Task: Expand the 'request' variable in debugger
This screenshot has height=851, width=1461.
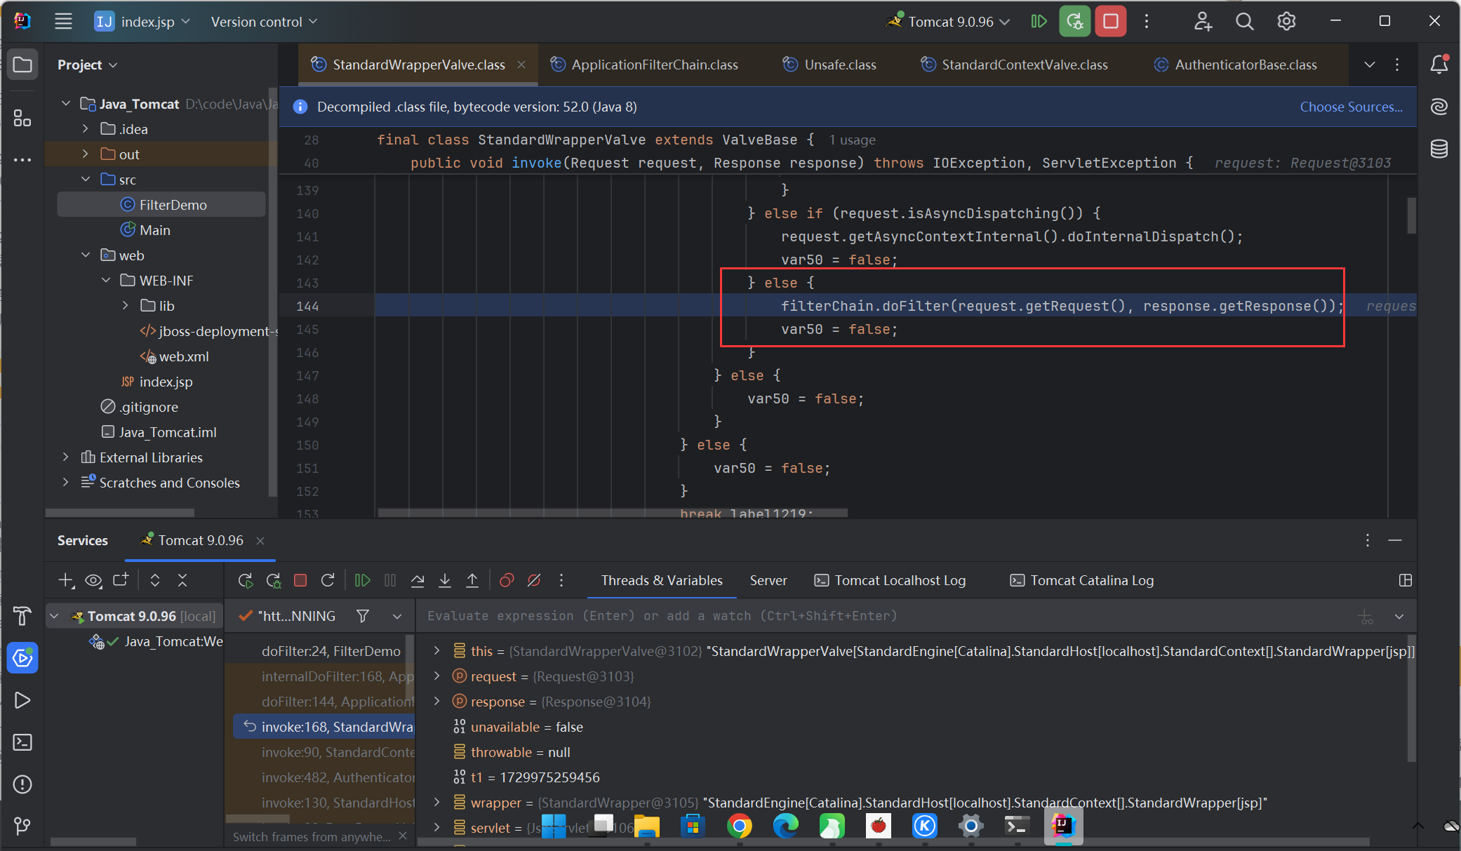Action: click(x=436, y=676)
